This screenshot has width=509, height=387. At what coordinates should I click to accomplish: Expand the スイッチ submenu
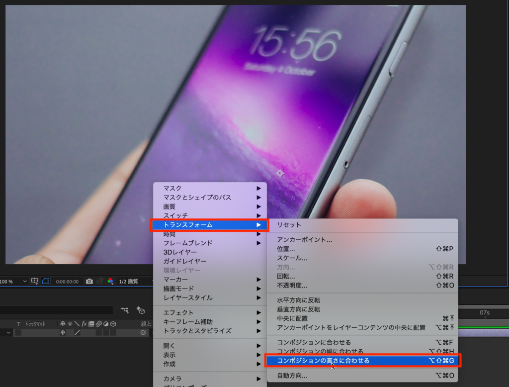(210, 215)
